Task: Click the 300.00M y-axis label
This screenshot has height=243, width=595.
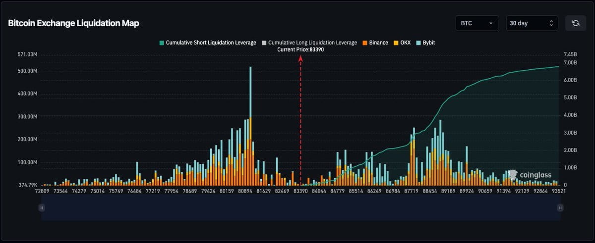Action: tap(27, 116)
